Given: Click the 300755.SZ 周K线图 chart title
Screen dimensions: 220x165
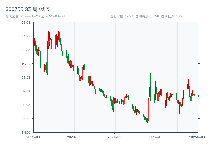Looking at the screenshot, I should click(28, 10).
